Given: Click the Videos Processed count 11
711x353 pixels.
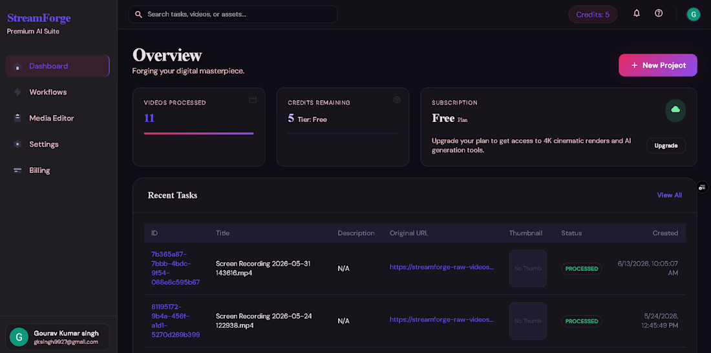Looking at the screenshot, I should click(x=149, y=118).
